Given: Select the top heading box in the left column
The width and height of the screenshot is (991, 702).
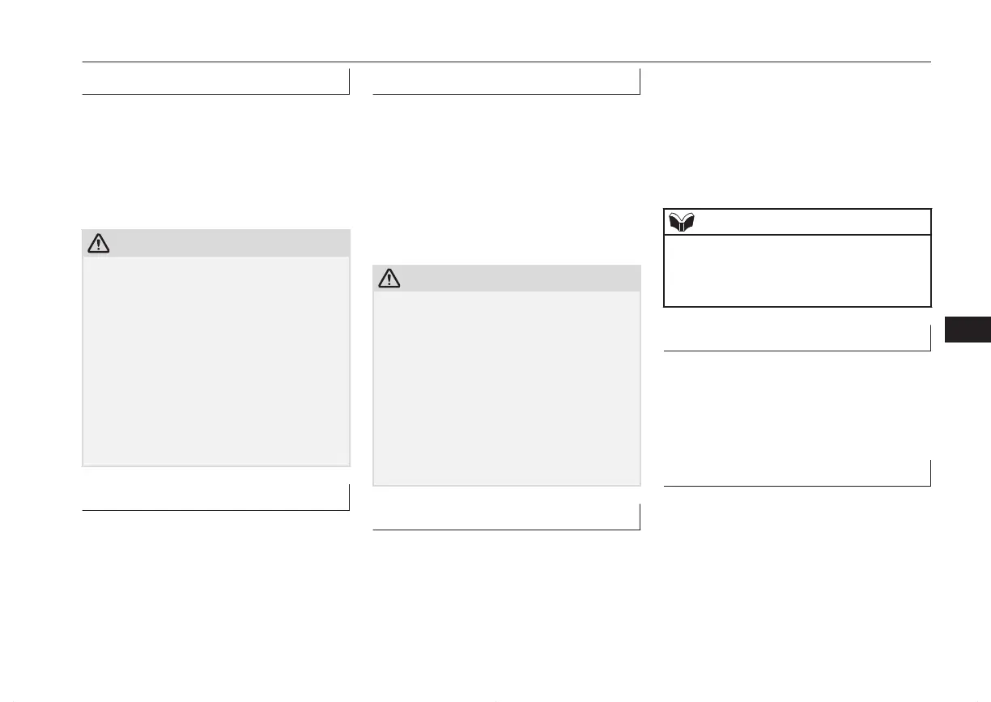Looking at the screenshot, I should pos(216,82).
